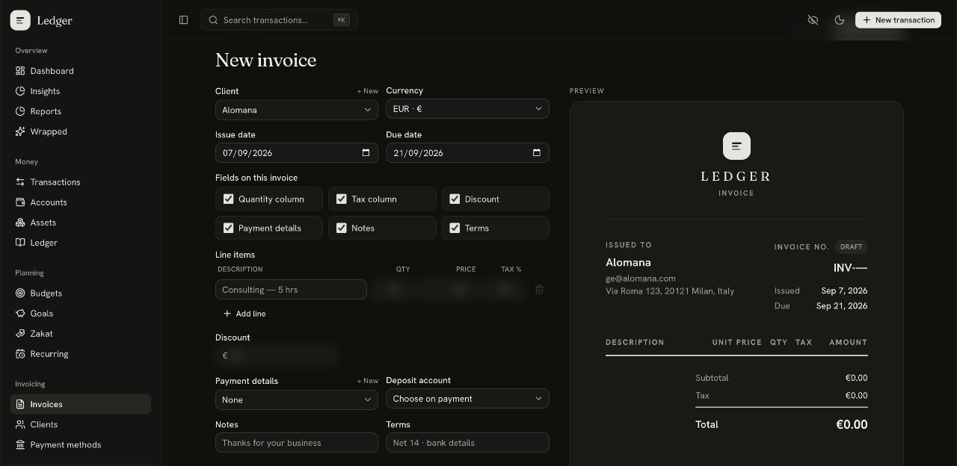Click the Budgets icon
The width and height of the screenshot is (957, 466).
(20, 293)
